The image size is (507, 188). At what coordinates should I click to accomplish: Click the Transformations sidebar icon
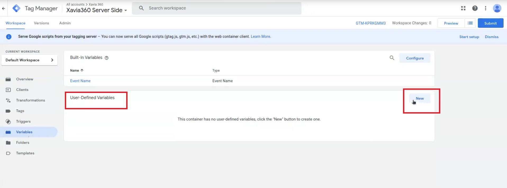click(x=8, y=100)
